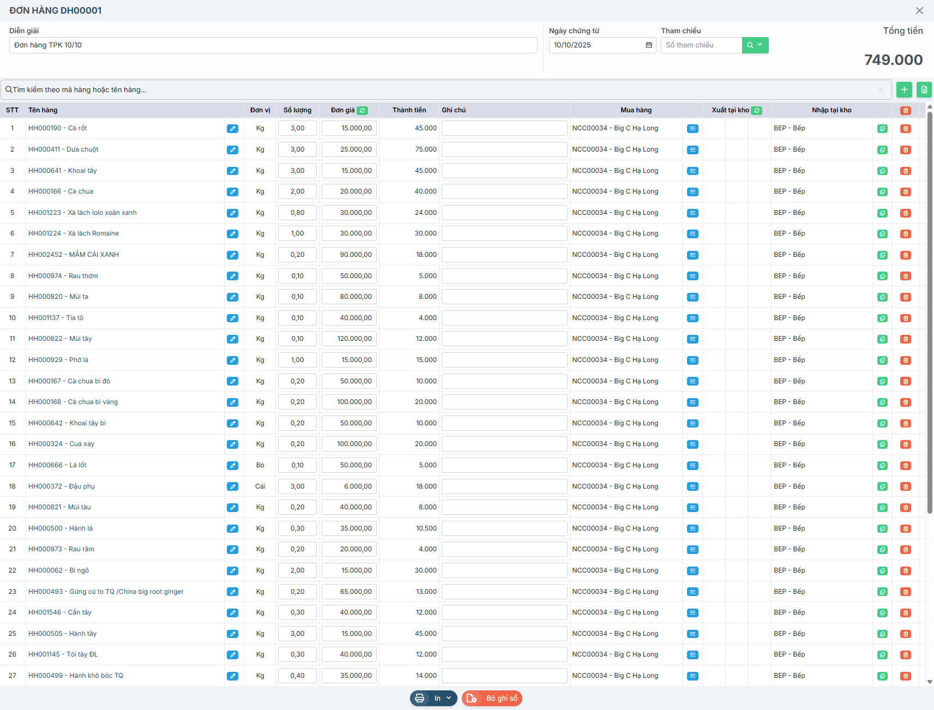The width and height of the screenshot is (934, 710).
Task: Close the DH00001 order dialog
Action: point(919,11)
